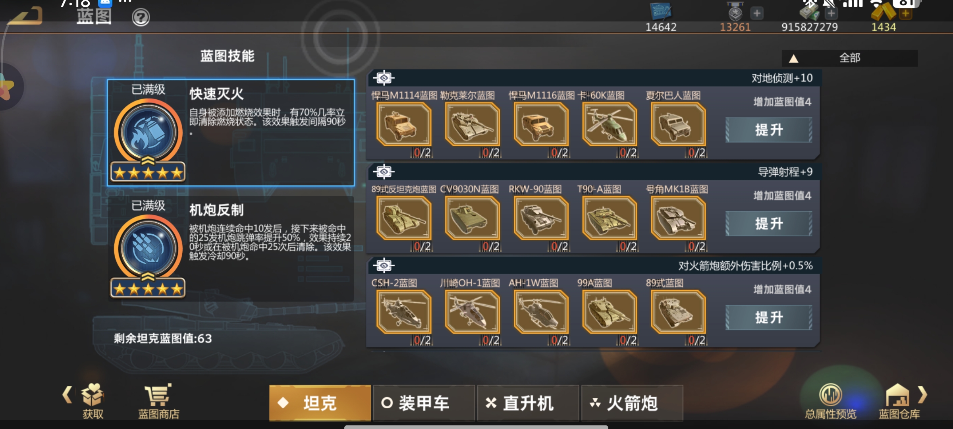Open the question mark help icon
The height and width of the screenshot is (429, 953).
pos(141,17)
